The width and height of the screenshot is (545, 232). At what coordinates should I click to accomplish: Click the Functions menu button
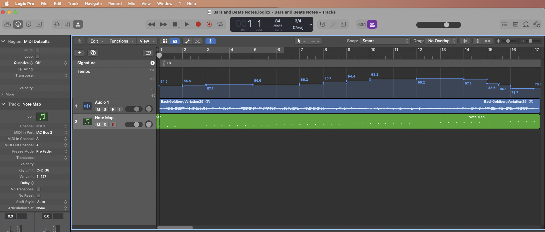[121, 41]
